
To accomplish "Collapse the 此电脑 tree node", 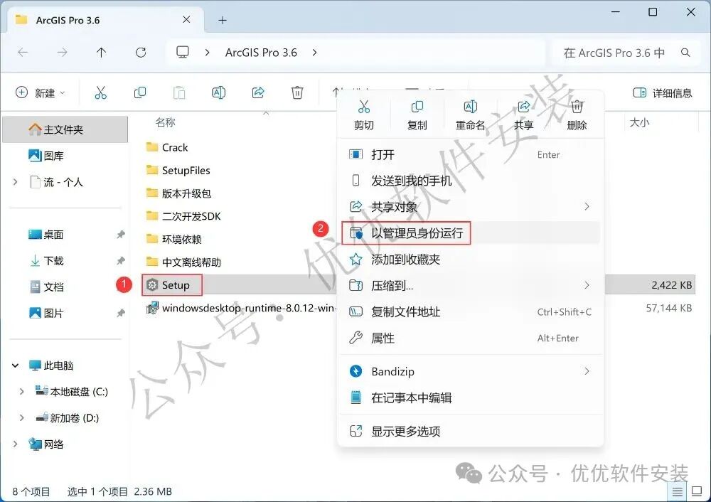I will point(16,365).
